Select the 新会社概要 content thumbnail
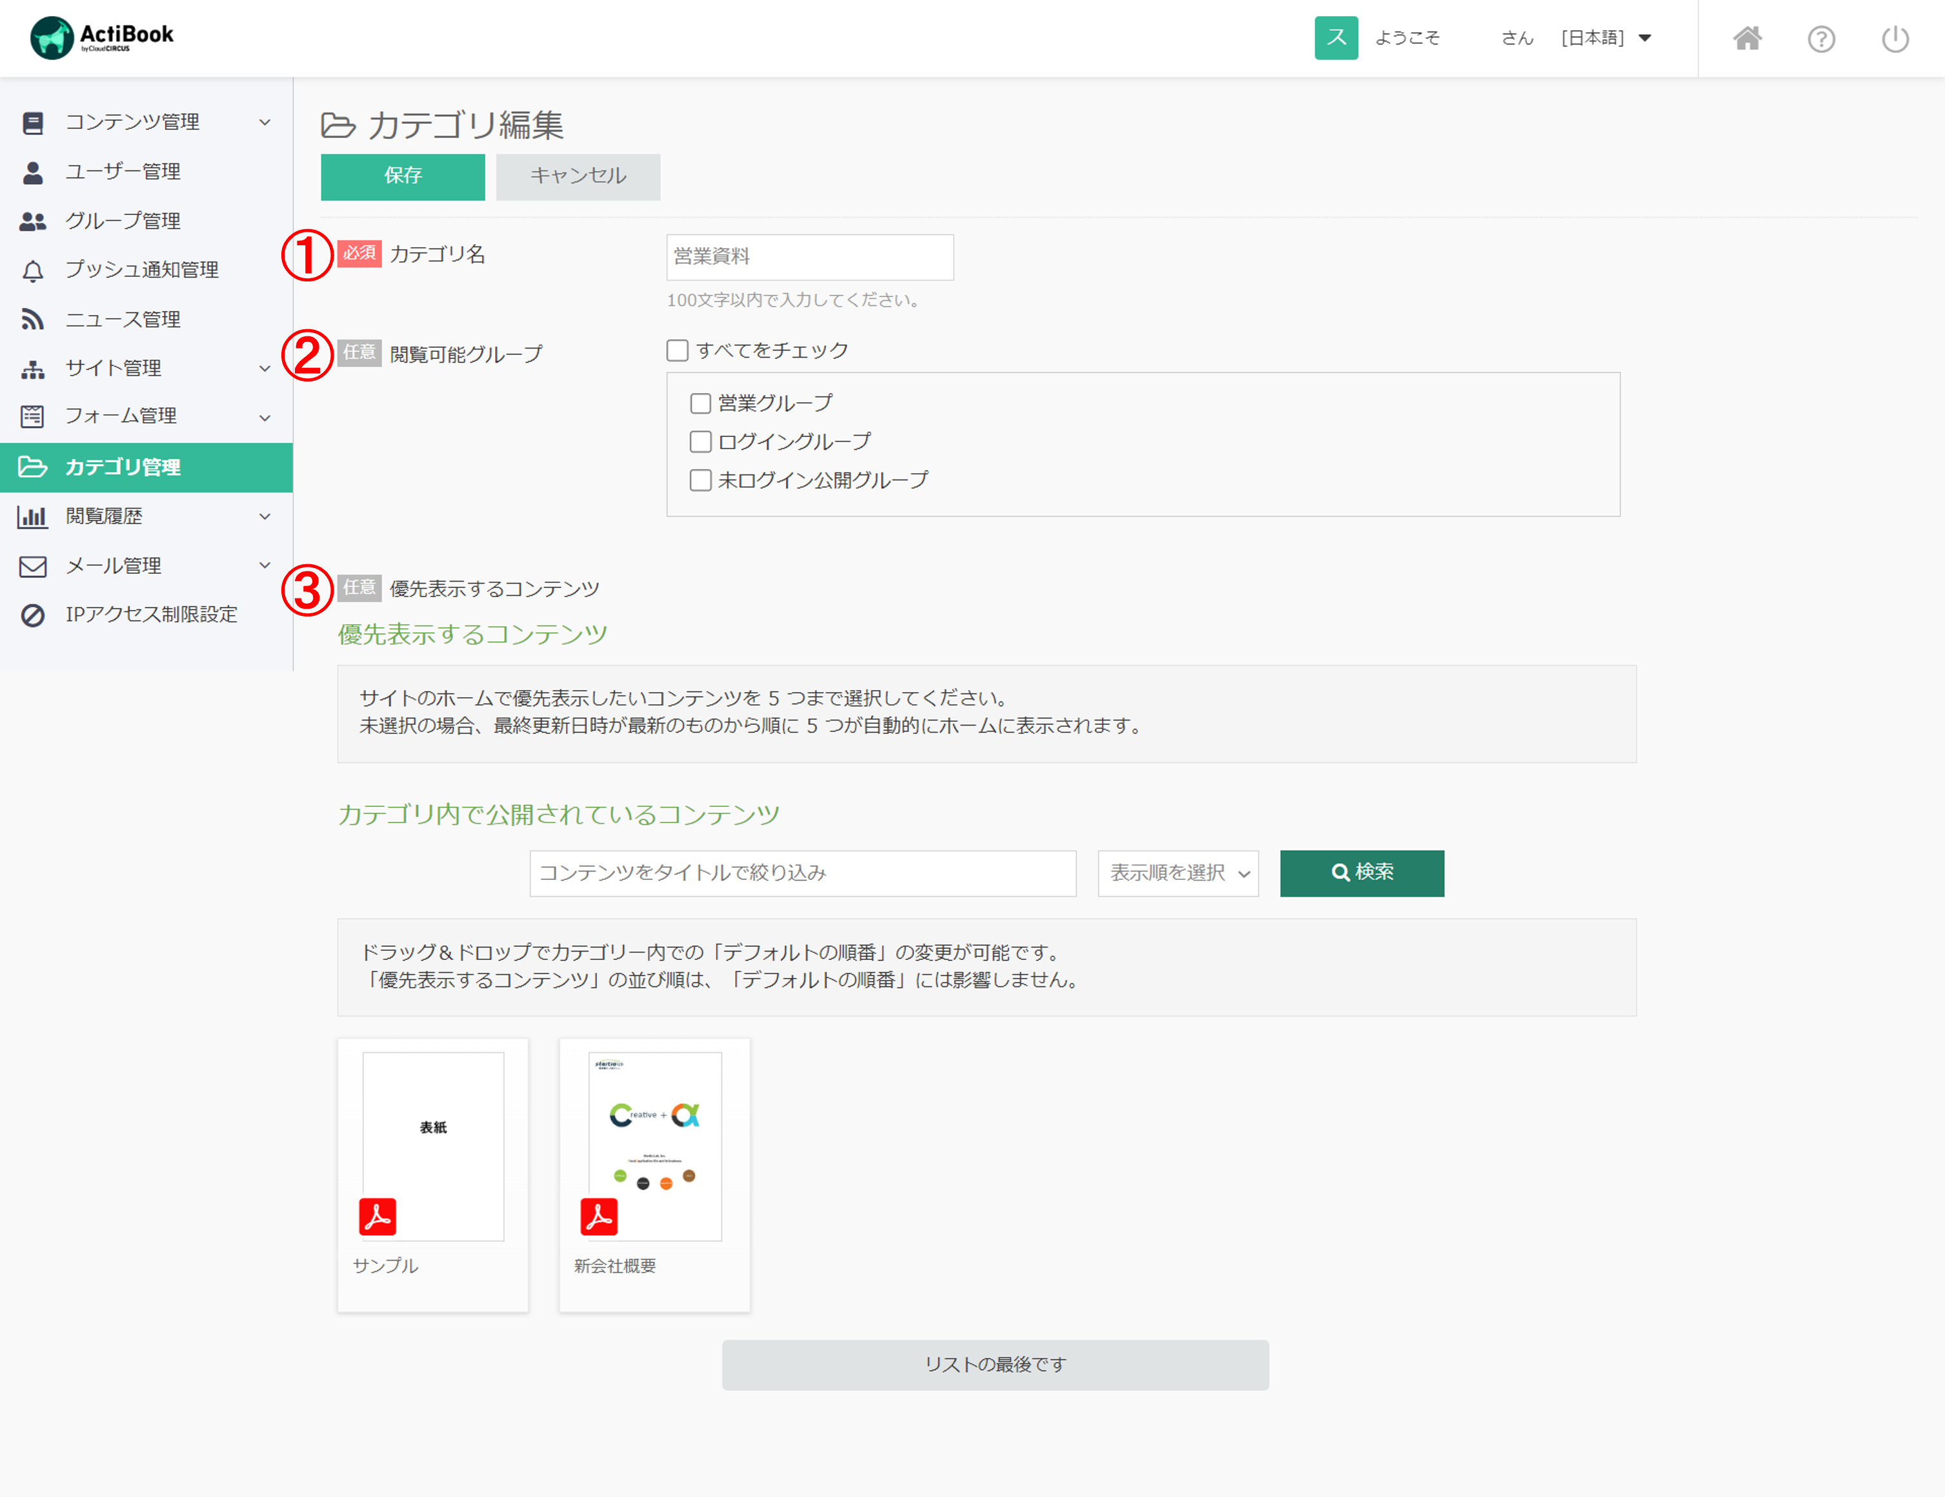The width and height of the screenshot is (1945, 1497). coord(654,1146)
